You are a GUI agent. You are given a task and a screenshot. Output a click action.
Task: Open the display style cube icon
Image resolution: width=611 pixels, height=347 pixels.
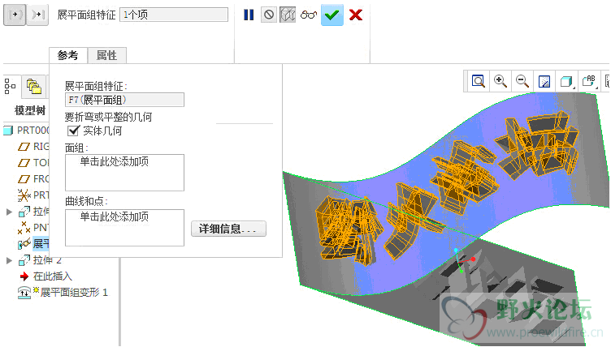click(x=566, y=81)
